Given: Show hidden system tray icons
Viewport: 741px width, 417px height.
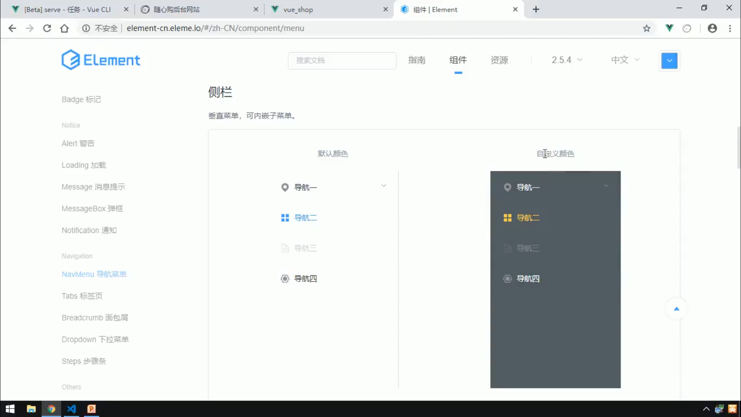Looking at the screenshot, I should 706,409.
